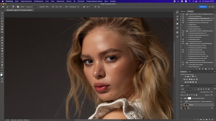Toggle layer filtering switch

pos(215,89)
